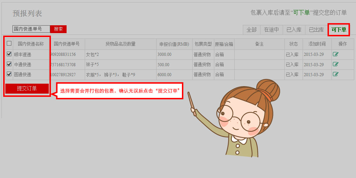This screenshot has height=178, width=356.
Task: Click declared value 500.00
Action: [x=163, y=65]
